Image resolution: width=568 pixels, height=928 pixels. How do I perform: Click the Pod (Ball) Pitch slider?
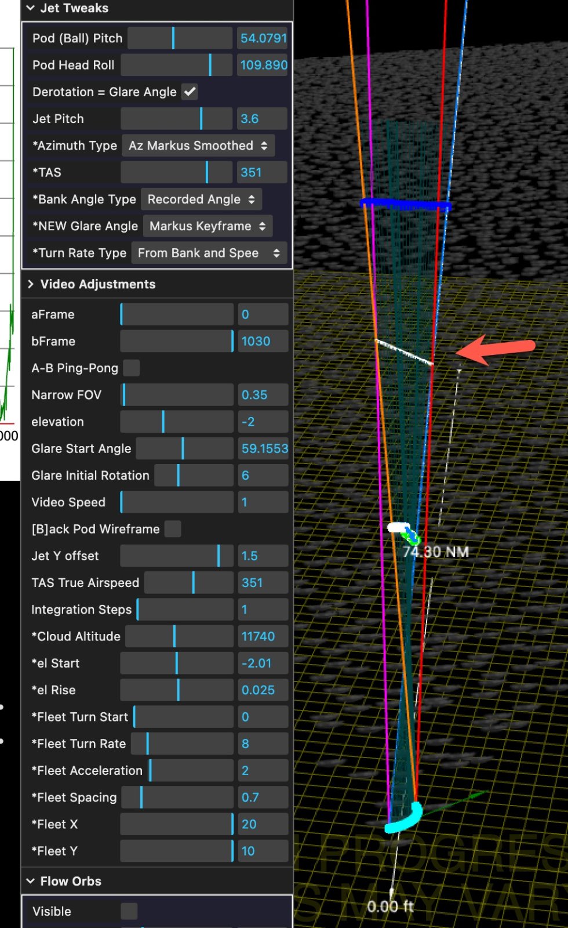[x=180, y=38]
